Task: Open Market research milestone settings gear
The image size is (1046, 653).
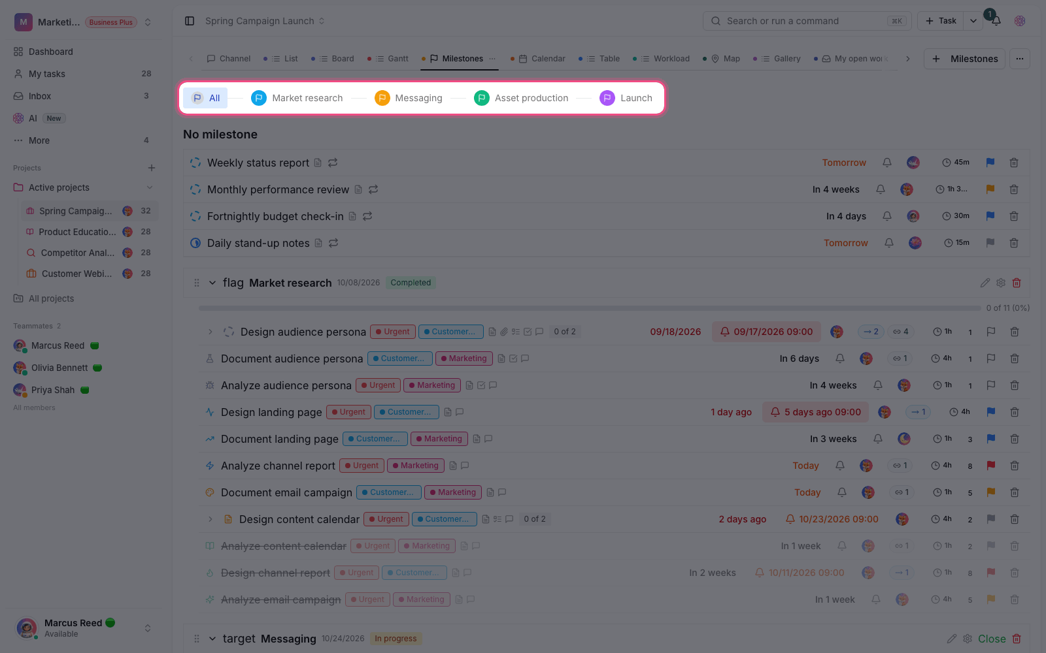Action: coord(1001,283)
